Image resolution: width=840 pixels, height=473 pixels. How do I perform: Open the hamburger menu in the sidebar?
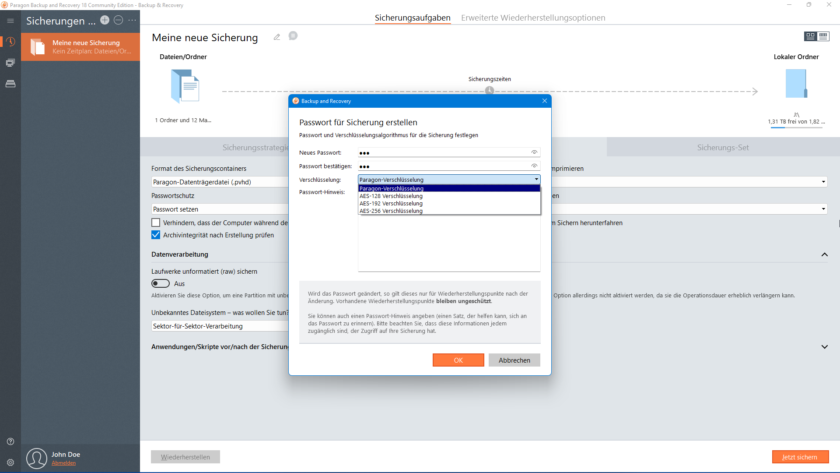pyautogui.click(x=10, y=21)
